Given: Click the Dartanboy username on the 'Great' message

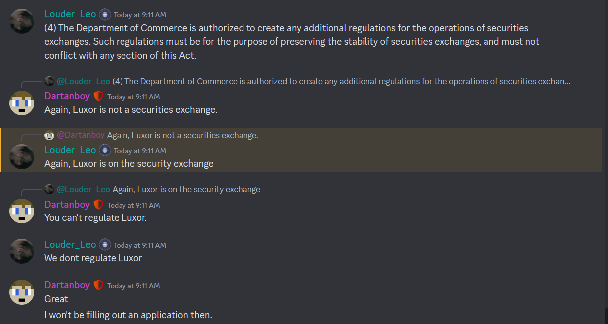Looking at the screenshot, I should tap(67, 285).
